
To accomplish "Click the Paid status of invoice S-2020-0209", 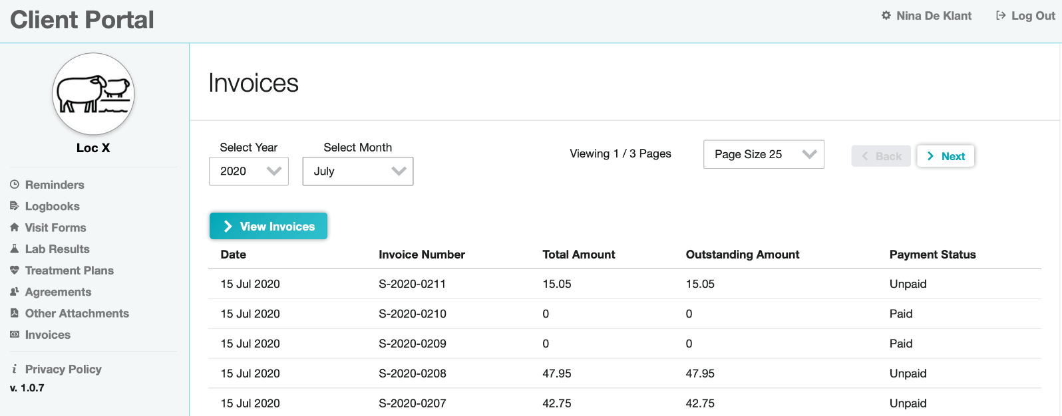I will [x=901, y=344].
